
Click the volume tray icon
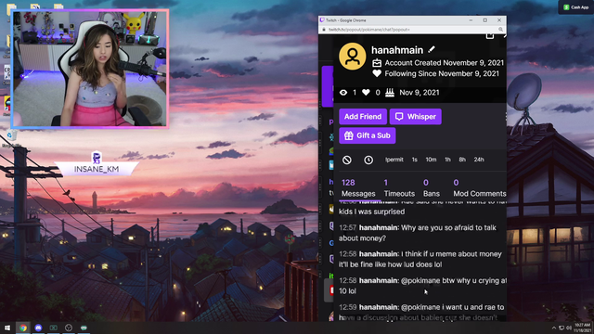(x=569, y=328)
